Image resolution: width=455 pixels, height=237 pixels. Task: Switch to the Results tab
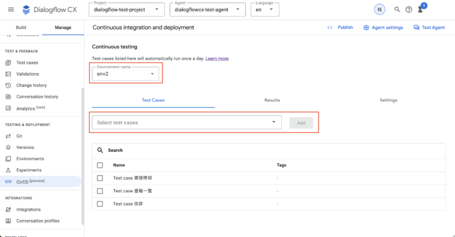[x=272, y=100]
